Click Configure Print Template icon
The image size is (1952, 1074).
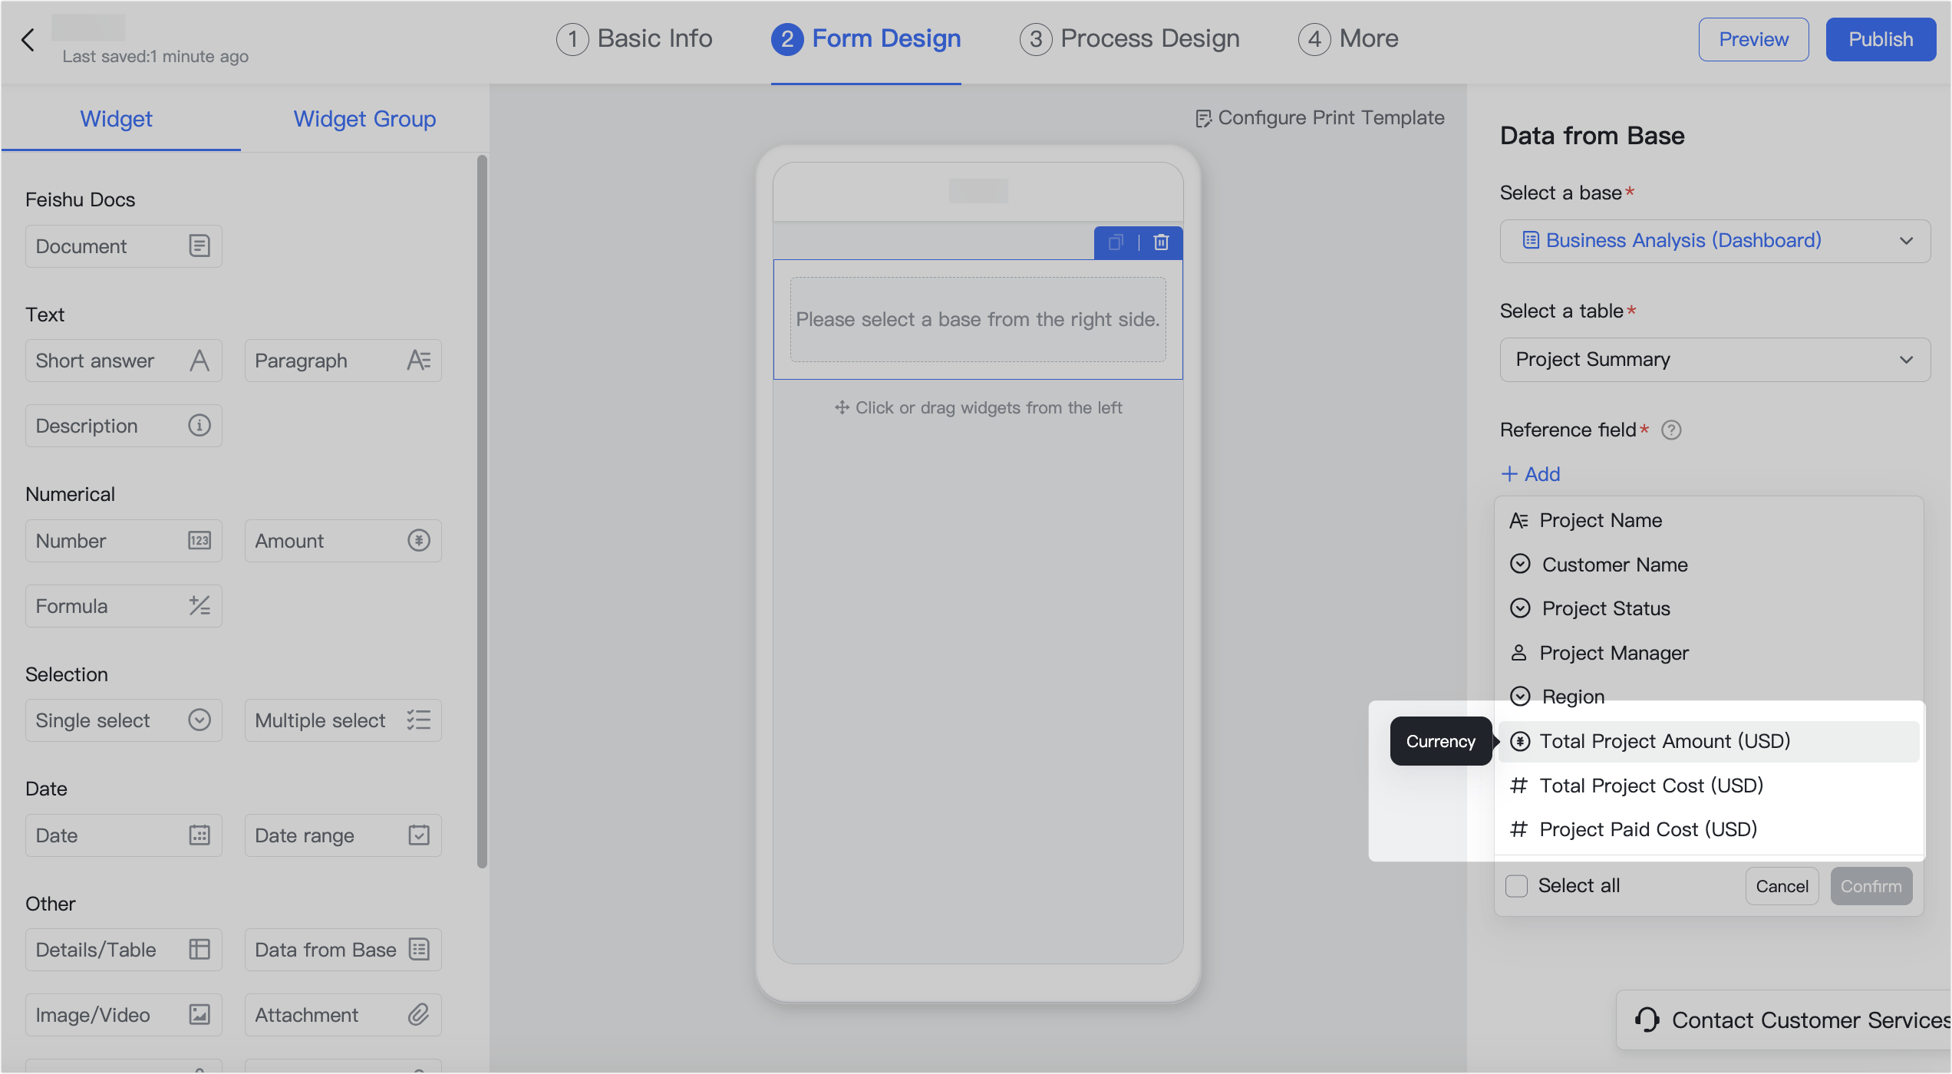(x=1203, y=118)
